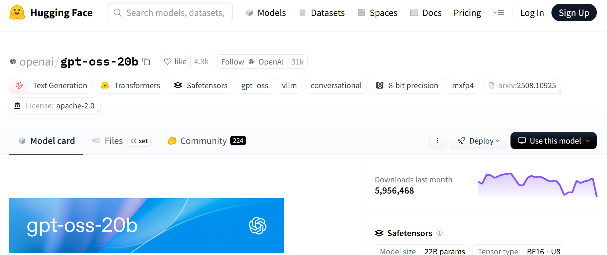Switch to the Files tab
The image size is (607, 255).
[x=121, y=141]
